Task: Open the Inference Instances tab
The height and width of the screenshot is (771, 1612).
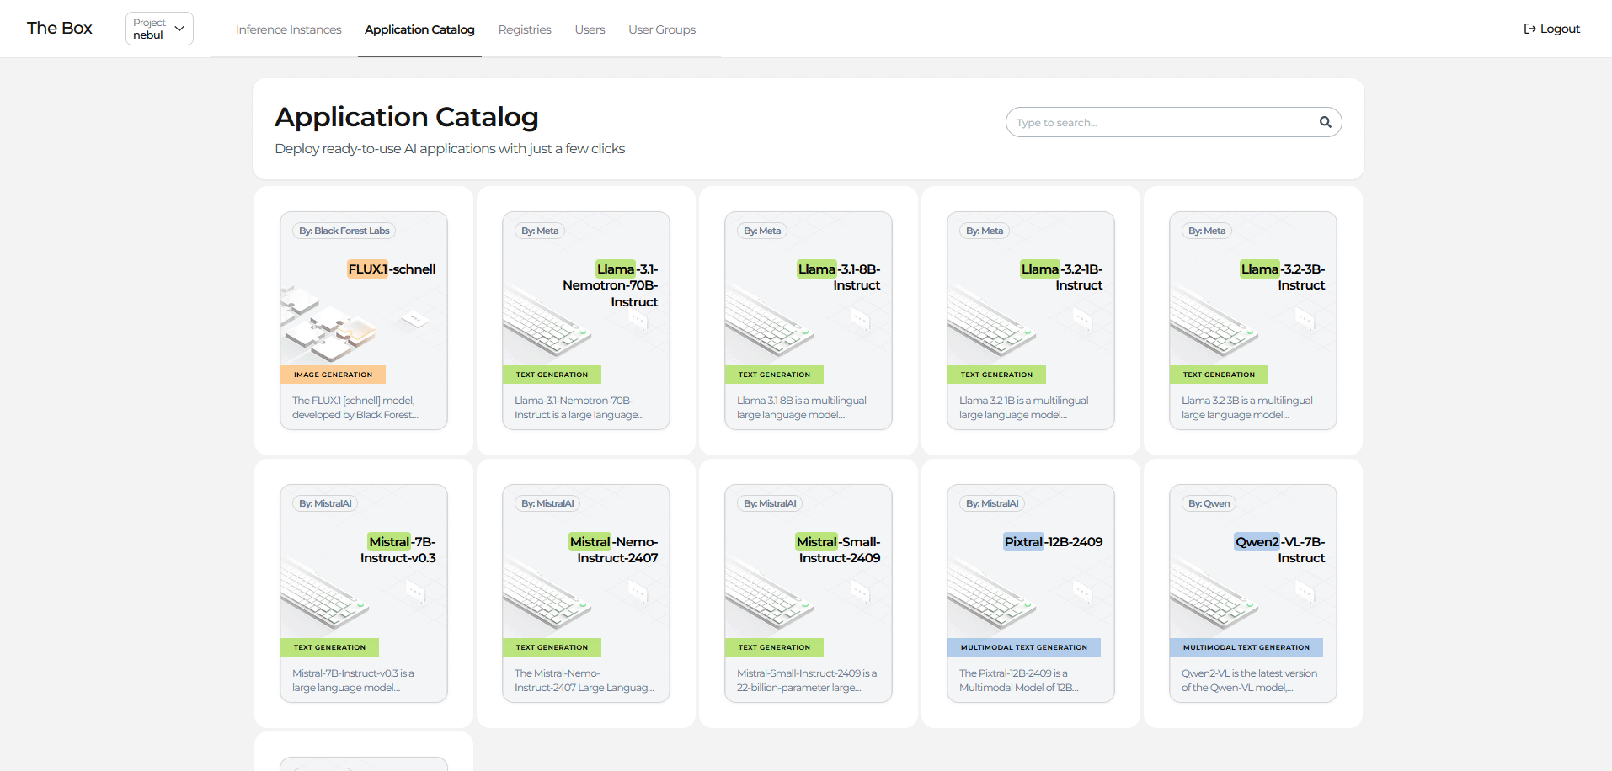Action: (x=288, y=29)
